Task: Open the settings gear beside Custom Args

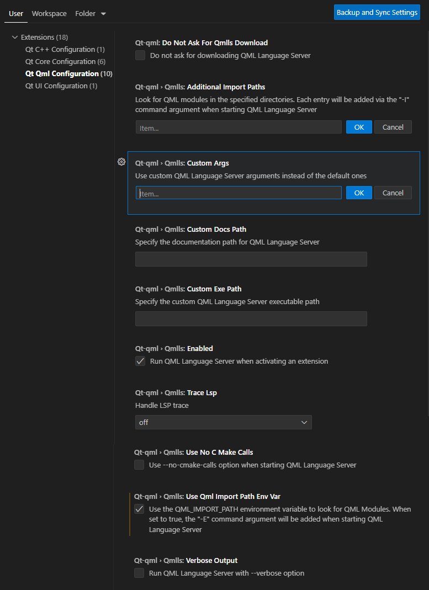Action: tap(121, 162)
